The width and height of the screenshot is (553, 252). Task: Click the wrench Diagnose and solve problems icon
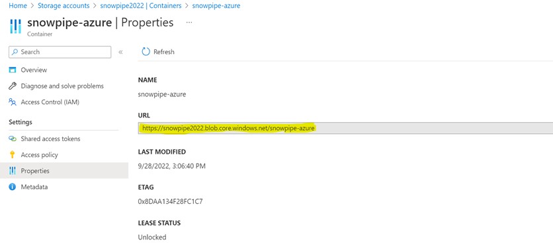coord(13,86)
